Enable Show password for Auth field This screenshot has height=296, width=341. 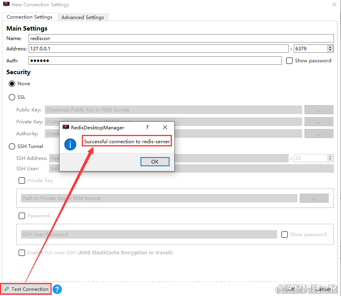pos(289,61)
